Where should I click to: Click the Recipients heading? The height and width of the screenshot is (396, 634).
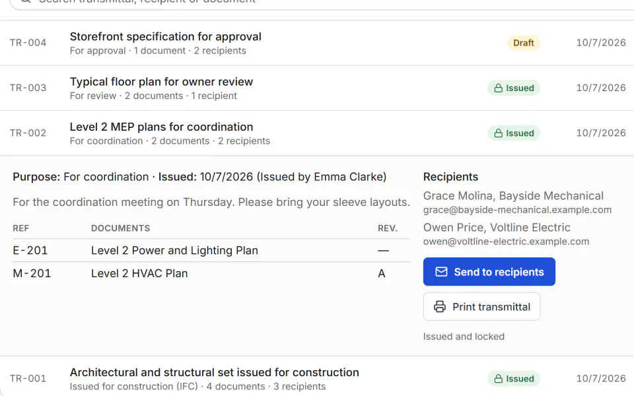point(451,177)
